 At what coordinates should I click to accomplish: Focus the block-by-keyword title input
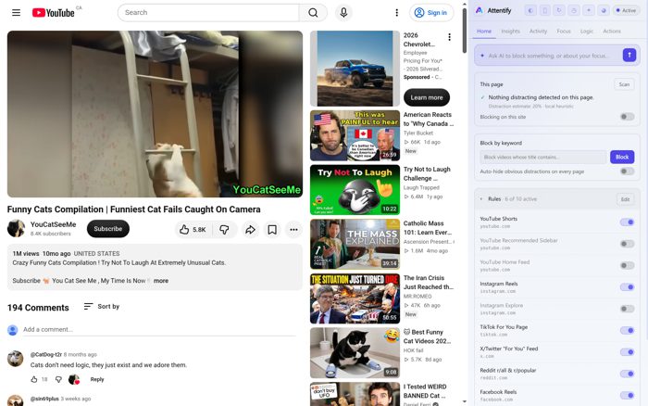[x=543, y=157]
